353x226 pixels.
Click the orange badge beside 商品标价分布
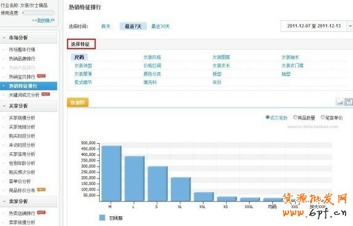click(x=41, y=190)
